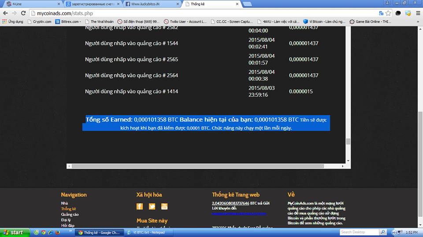Click the Nhà footer navigation link

pyautogui.click(x=64, y=203)
